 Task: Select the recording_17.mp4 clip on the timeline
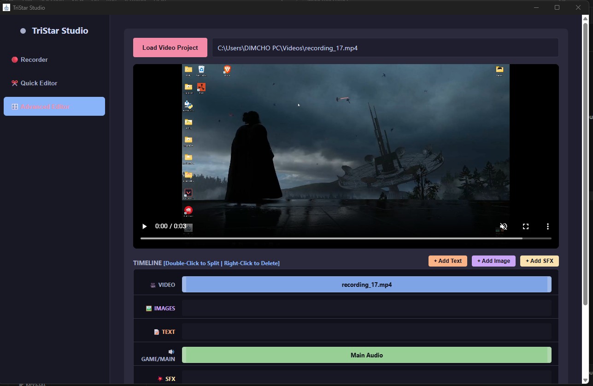point(367,285)
